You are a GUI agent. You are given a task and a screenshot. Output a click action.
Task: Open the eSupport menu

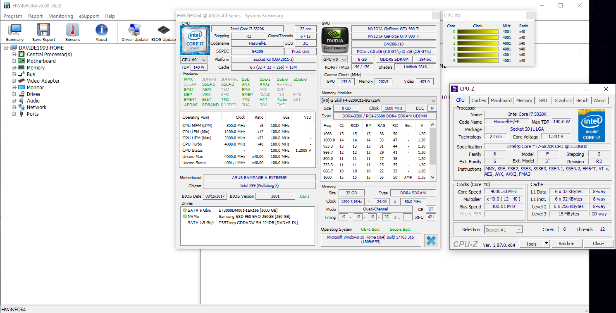coord(89,16)
